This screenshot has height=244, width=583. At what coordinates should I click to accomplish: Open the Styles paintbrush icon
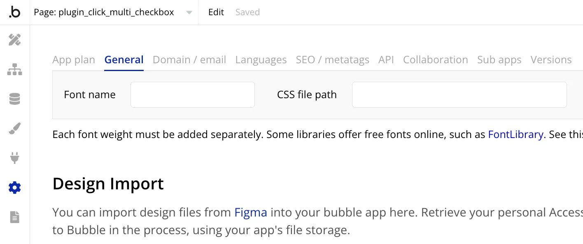click(x=15, y=129)
